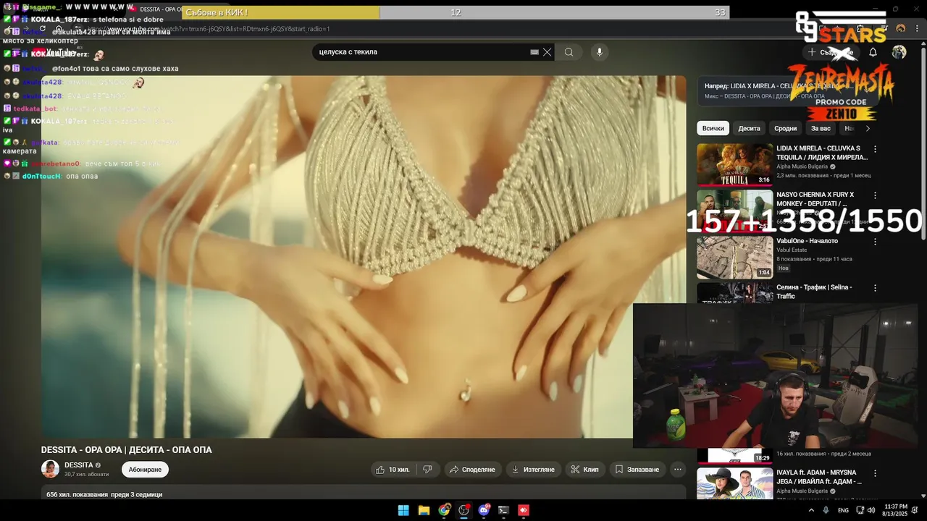Screen dimensions: 927x521
Task: Download the video with Изтегляне
Action: [533, 470]
